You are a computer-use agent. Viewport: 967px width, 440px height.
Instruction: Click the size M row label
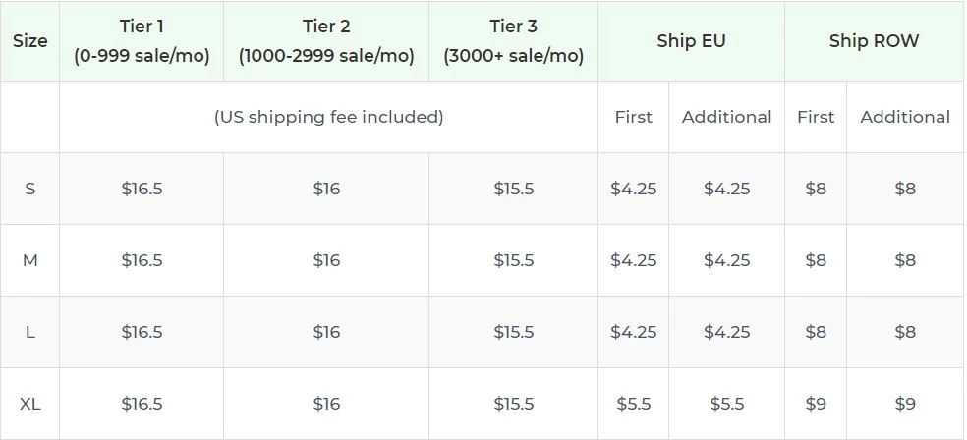coord(29,260)
